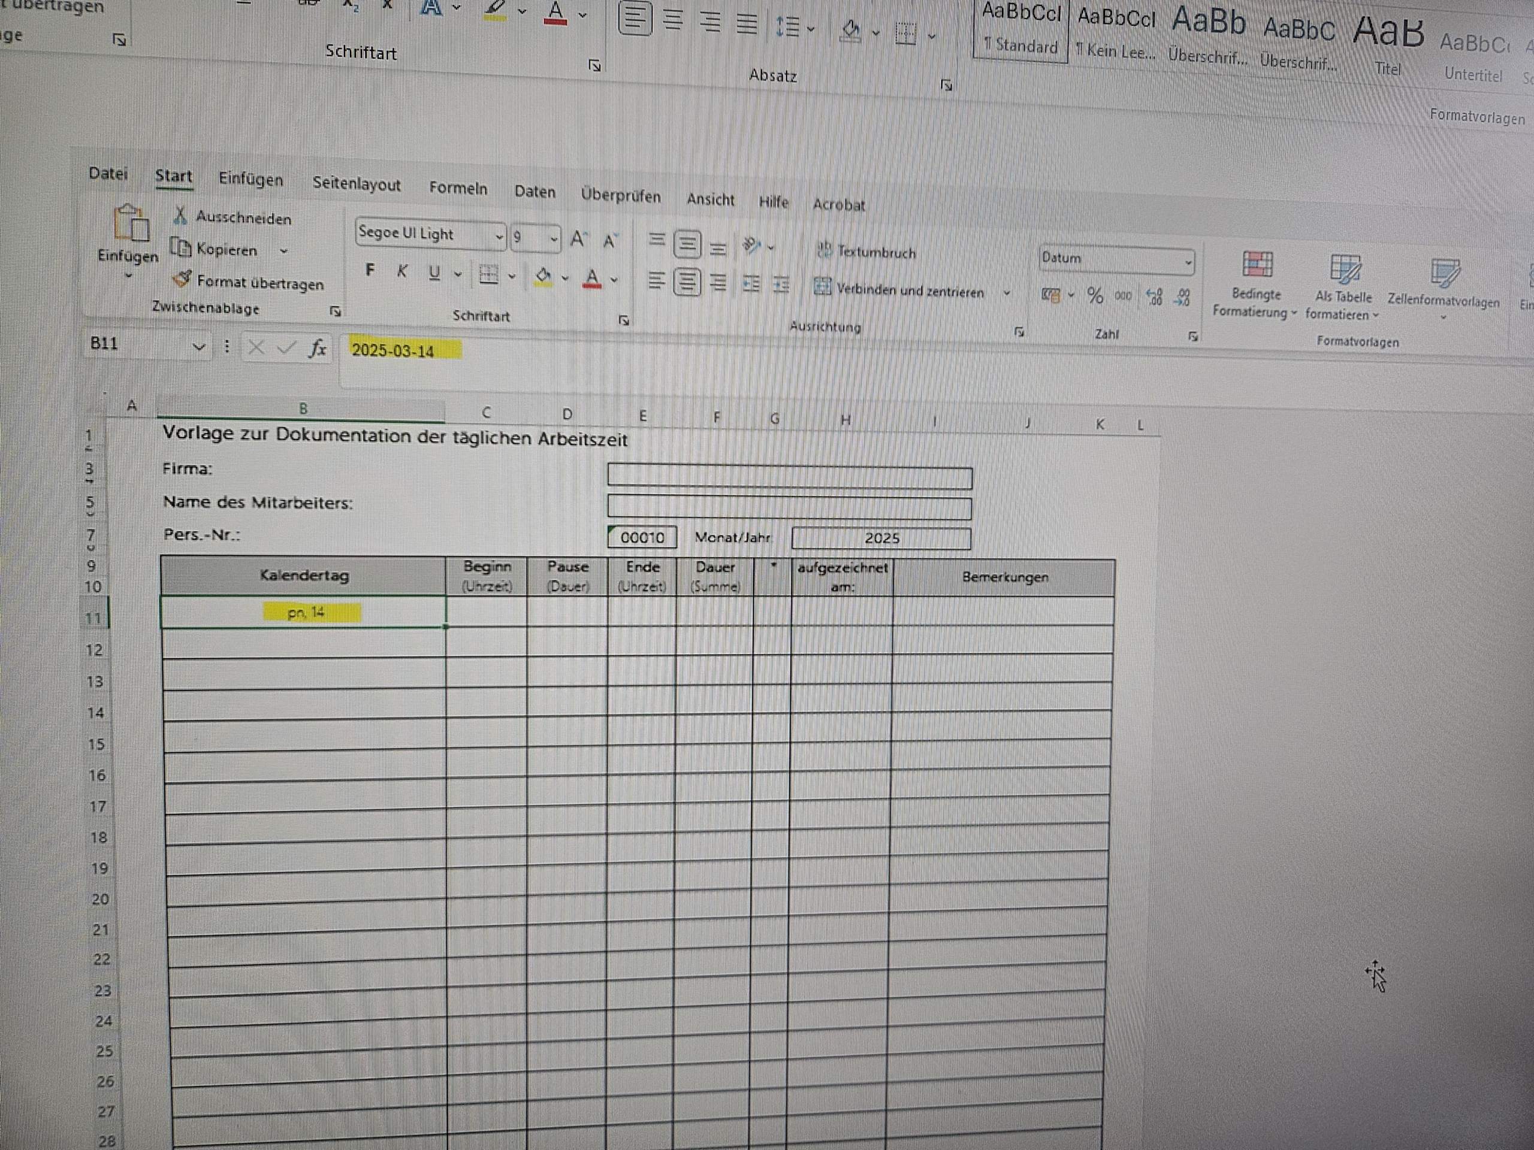Switch to the Daten tab

pyautogui.click(x=535, y=191)
